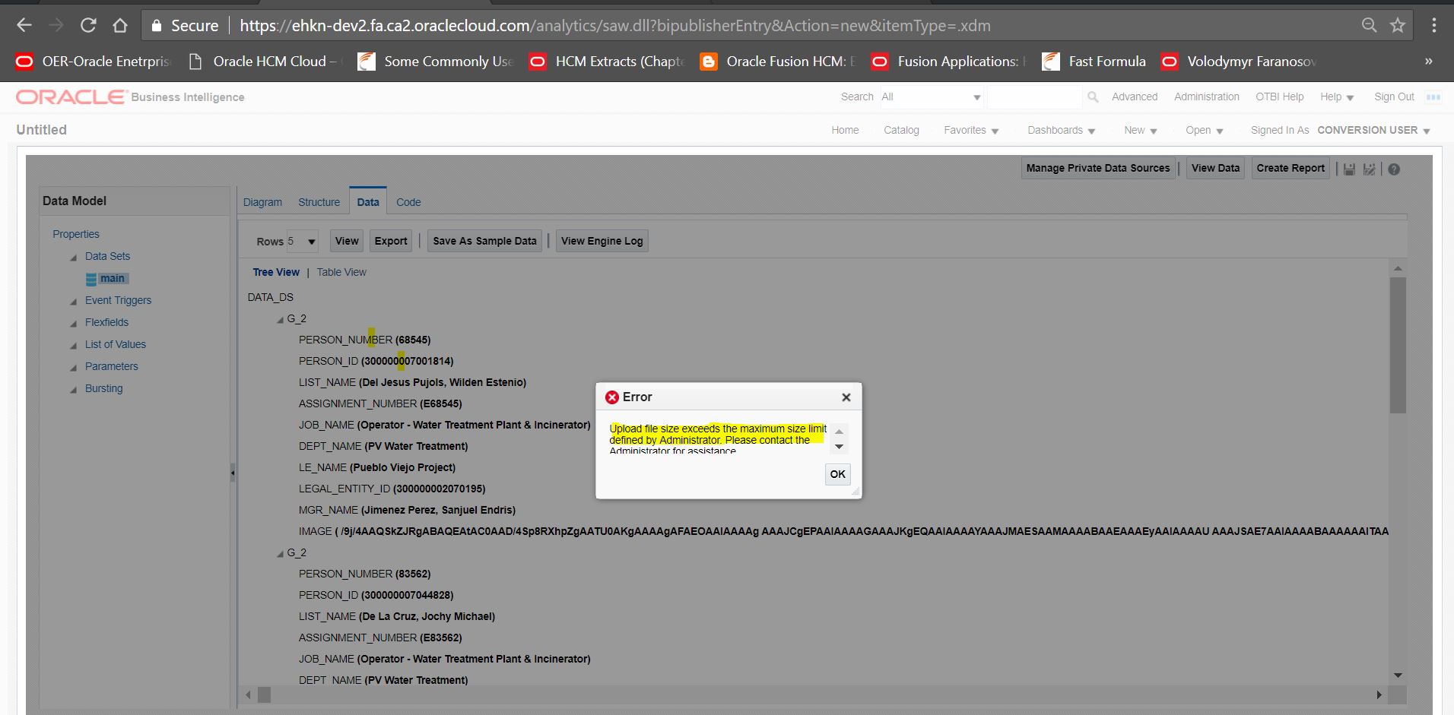This screenshot has height=715, width=1454.
Task: Click the Save As floppy icon
Action: click(1369, 169)
